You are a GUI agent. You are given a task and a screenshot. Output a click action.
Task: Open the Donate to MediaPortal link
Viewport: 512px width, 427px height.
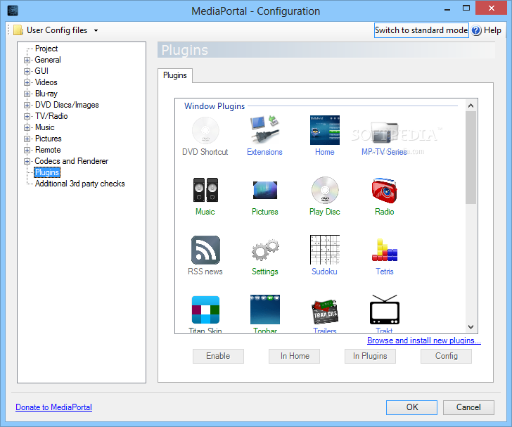click(54, 407)
